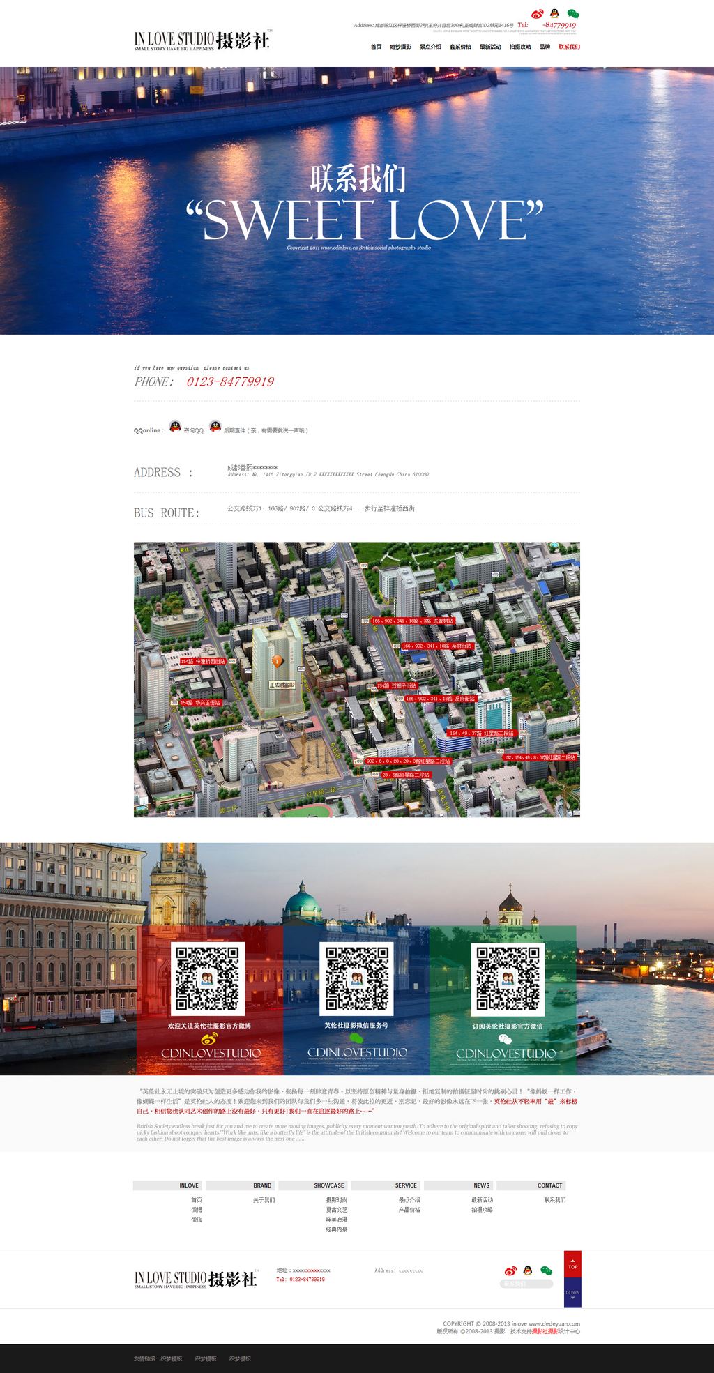Click the Weibo icon in the header

point(537,14)
